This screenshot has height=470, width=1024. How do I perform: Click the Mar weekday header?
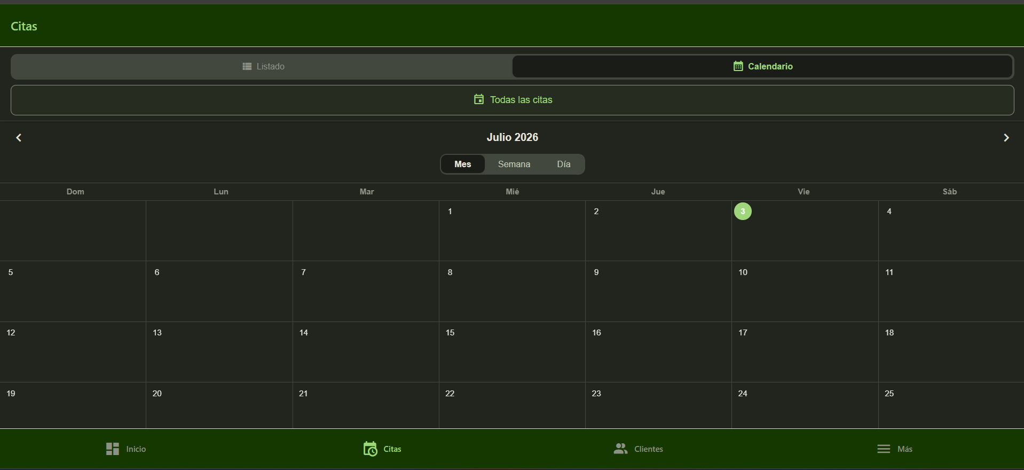pyautogui.click(x=367, y=192)
